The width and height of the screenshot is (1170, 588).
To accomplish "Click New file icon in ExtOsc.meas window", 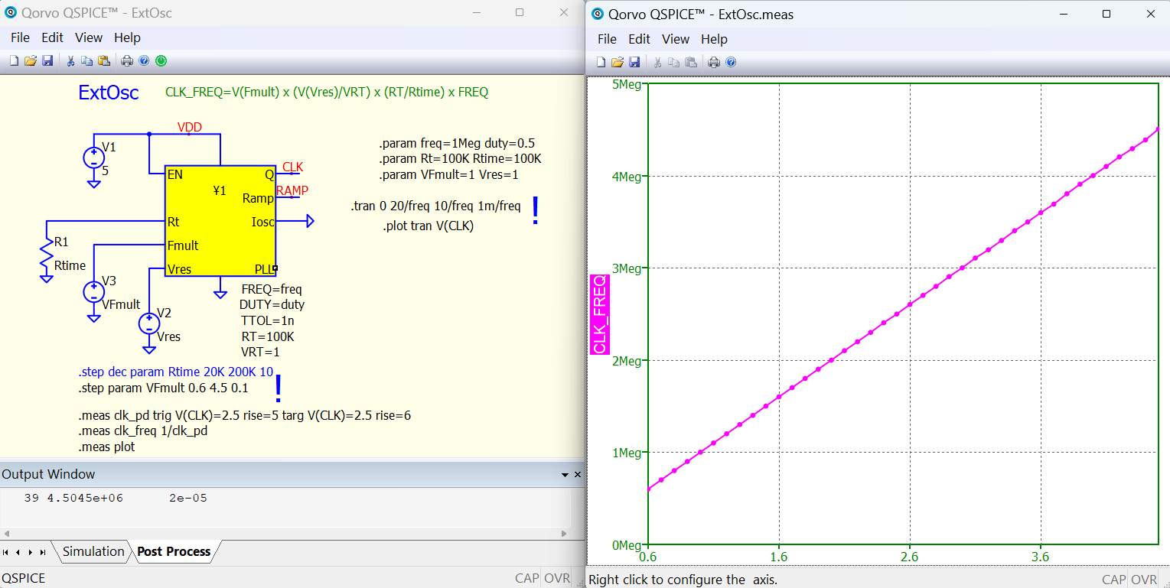I will pyautogui.click(x=601, y=63).
